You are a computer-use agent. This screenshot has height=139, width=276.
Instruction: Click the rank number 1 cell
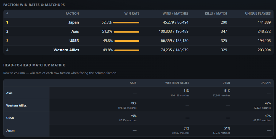[7, 22]
